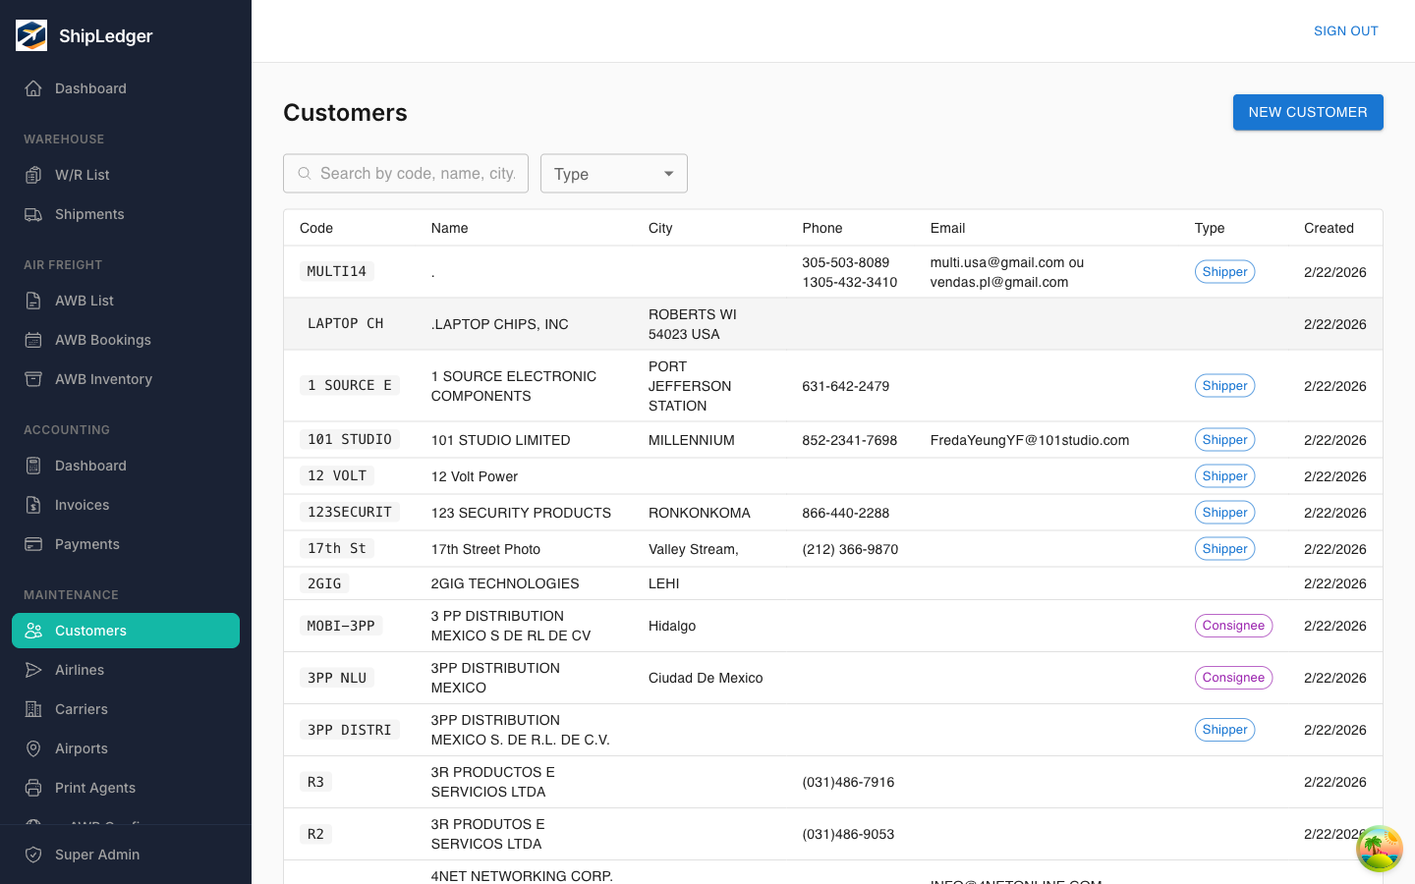
Task: Click the palm tree floating icon
Action: point(1380,849)
